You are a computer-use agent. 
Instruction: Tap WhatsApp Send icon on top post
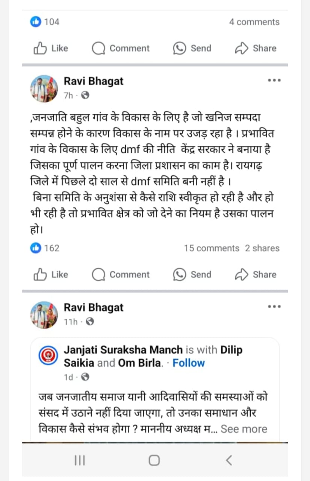[180, 48]
